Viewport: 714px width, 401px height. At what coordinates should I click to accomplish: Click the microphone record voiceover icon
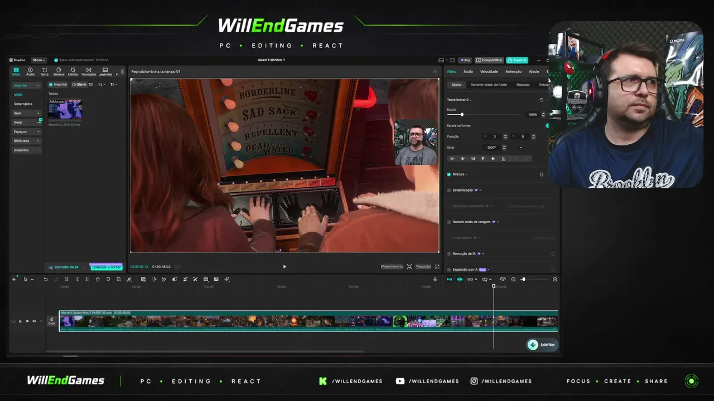435,279
